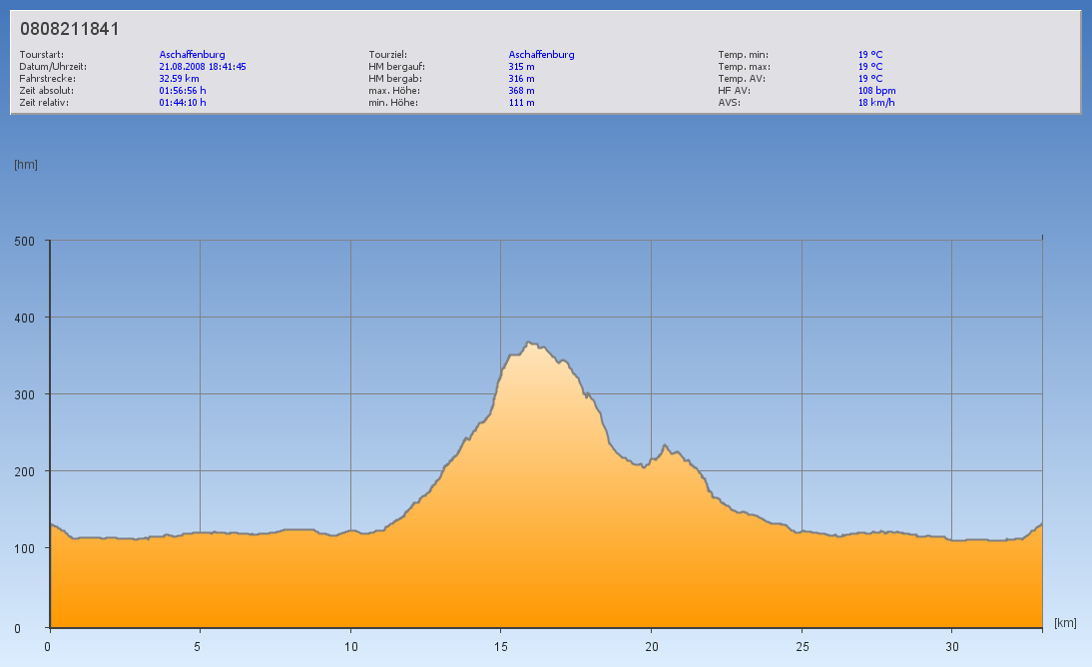Click the date value 21.08.2008 18:41:45
The width and height of the screenshot is (1092, 667).
pyautogui.click(x=203, y=67)
